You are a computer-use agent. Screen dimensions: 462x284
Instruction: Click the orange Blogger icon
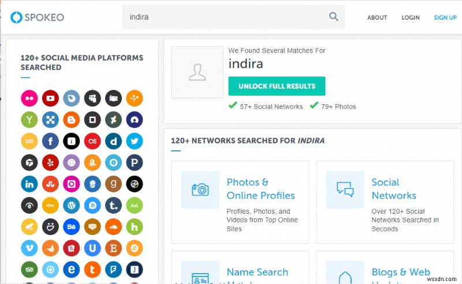coord(71,120)
